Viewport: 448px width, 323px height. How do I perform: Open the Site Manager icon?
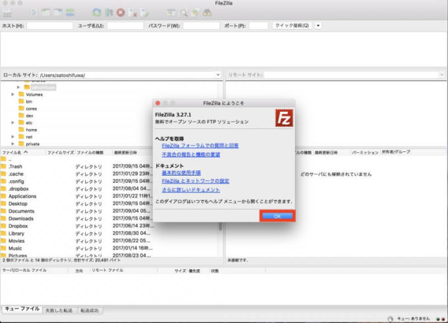pyautogui.click(x=7, y=13)
